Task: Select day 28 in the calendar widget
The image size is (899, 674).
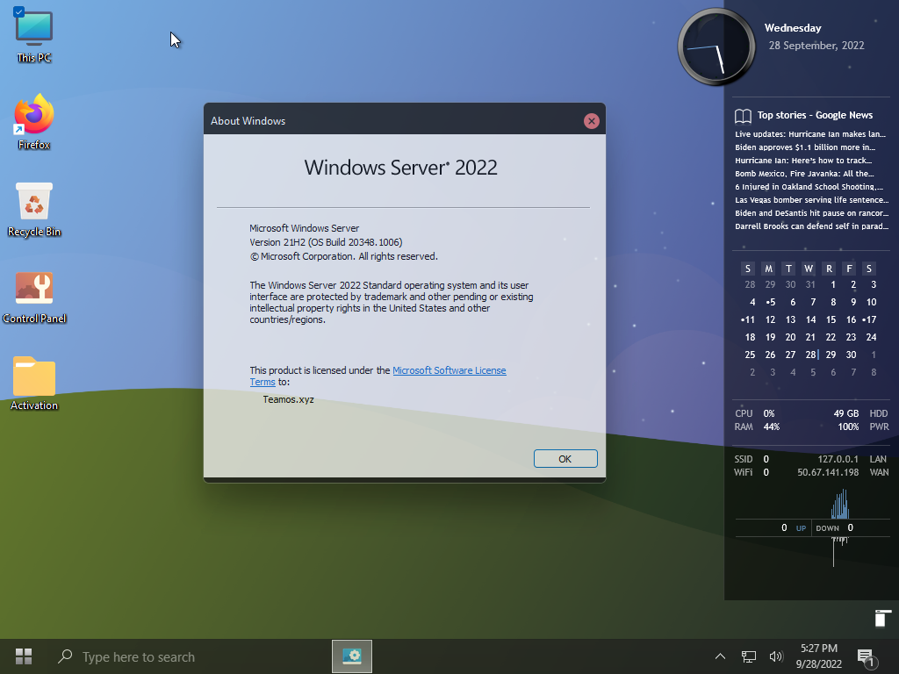Action: coord(810,355)
